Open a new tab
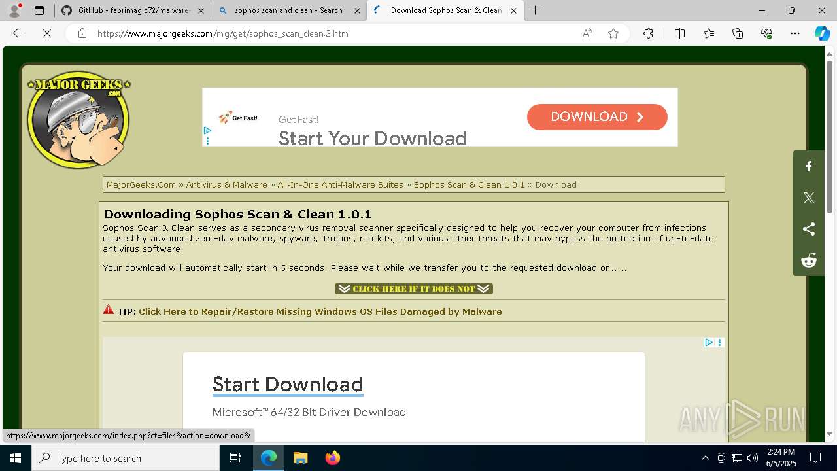The image size is (837, 471). (536, 10)
